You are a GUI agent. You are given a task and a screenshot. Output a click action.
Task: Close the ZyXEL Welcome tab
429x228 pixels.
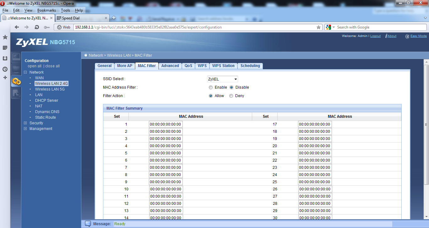pyautogui.click(x=52, y=18)
